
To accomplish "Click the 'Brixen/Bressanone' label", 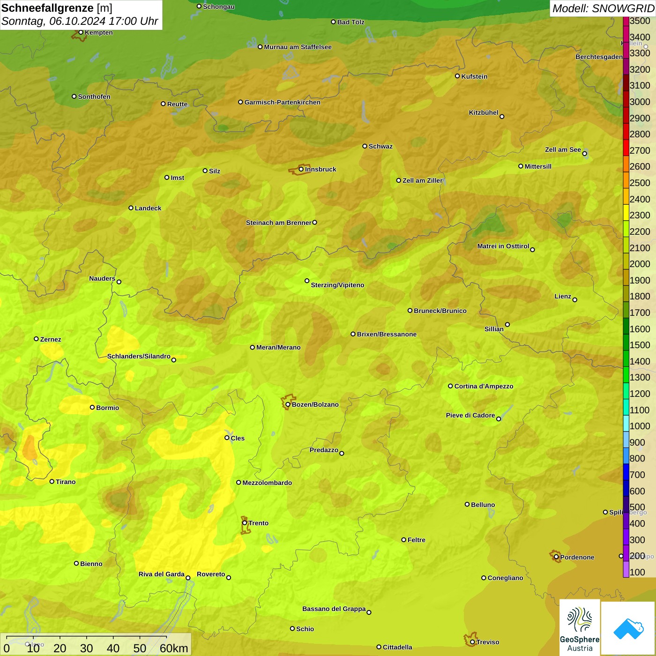I will pos(387,334).
